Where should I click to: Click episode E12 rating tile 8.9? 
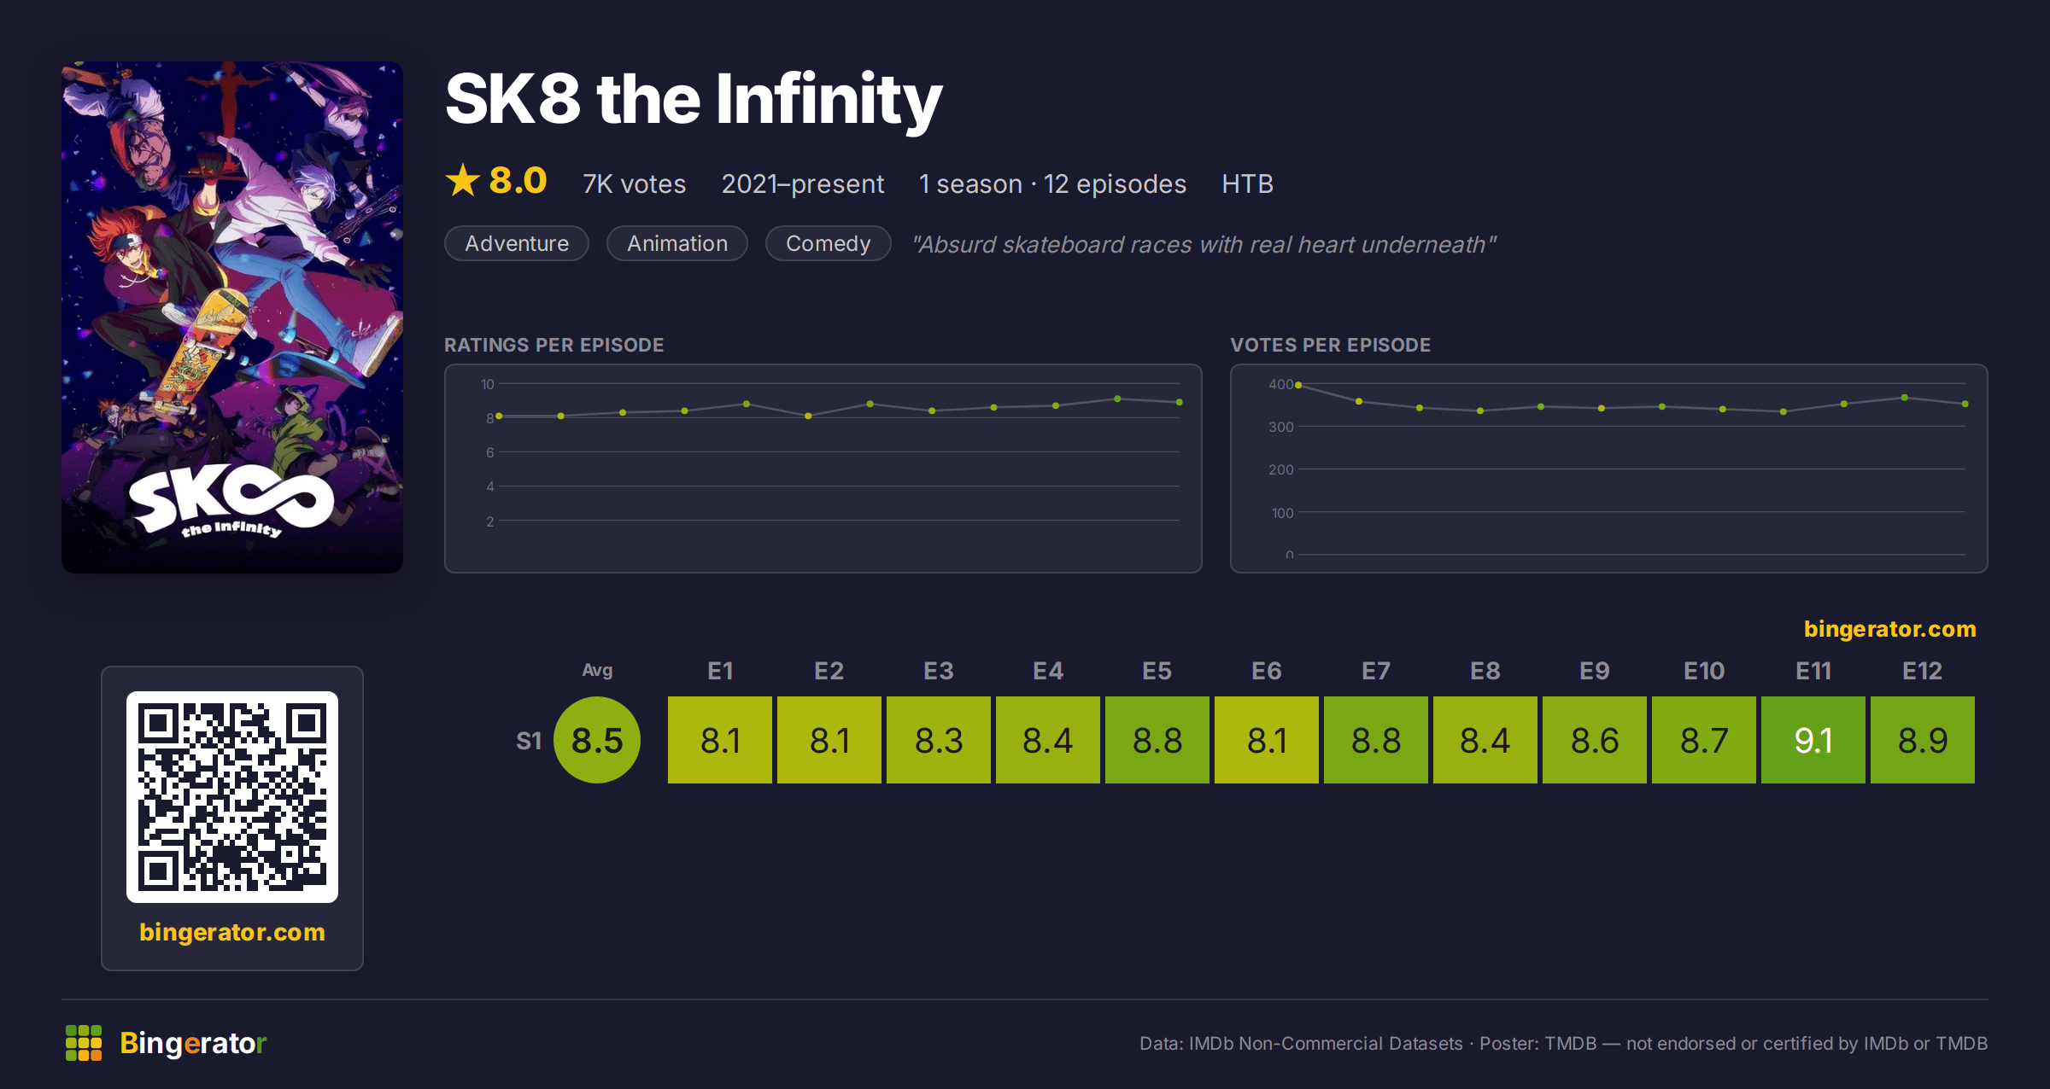[1923, 740]
